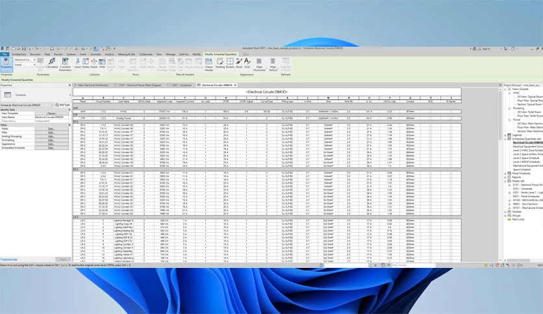This screenshot has height=314, width=543.
Task: Open the Panel parameter dropdown in ribbon
Action: click(x=25, y=65)
